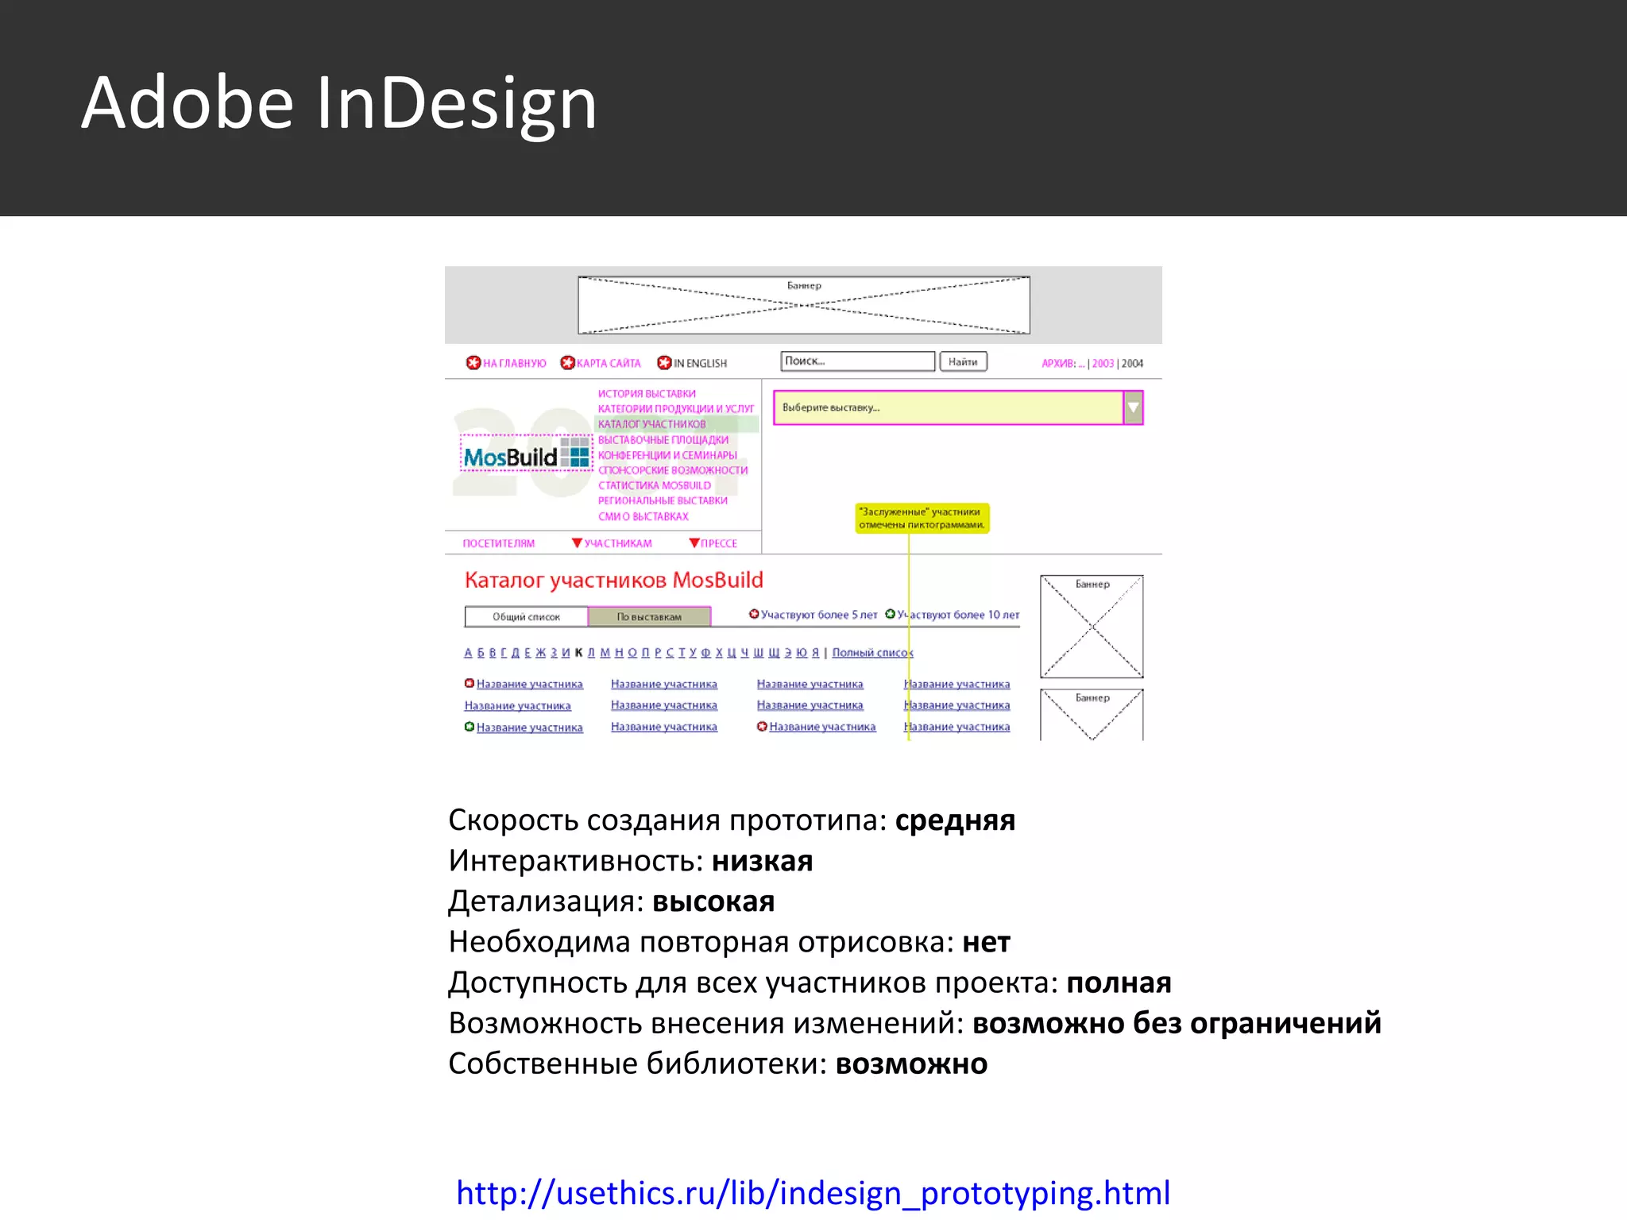This screenshot has height=1220, width=1627.
Task: Switch to IN ENGLISH version
Action: (701, 364)
